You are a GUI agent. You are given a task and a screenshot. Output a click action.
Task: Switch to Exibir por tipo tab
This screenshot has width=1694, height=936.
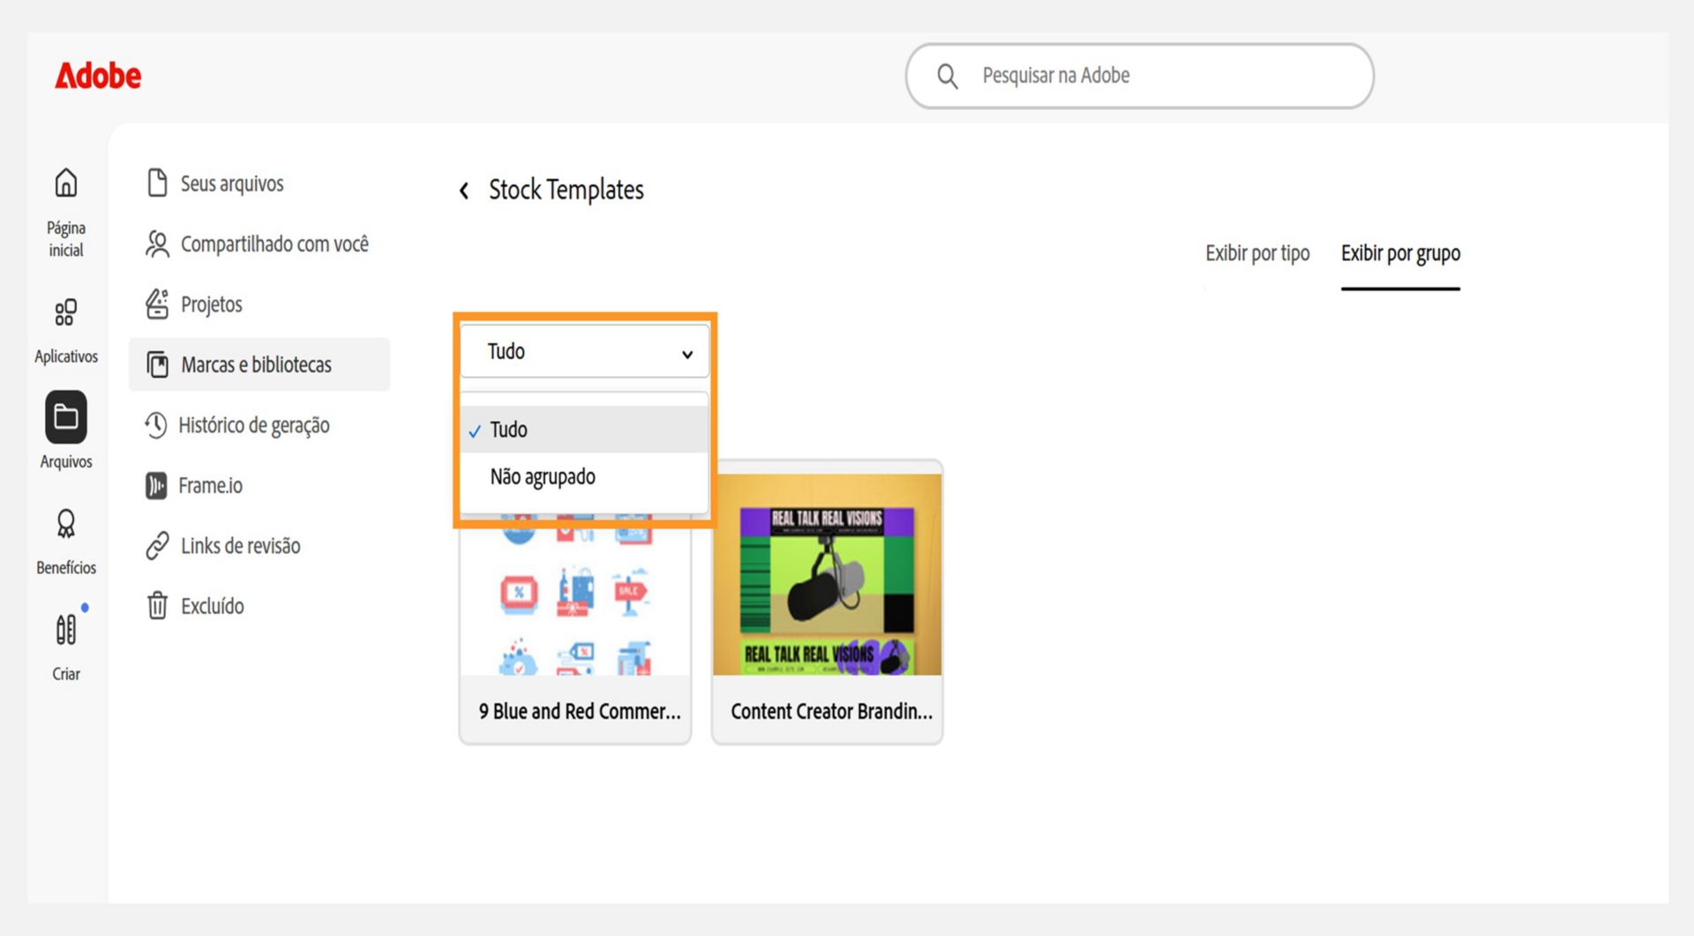[1257, 253]
